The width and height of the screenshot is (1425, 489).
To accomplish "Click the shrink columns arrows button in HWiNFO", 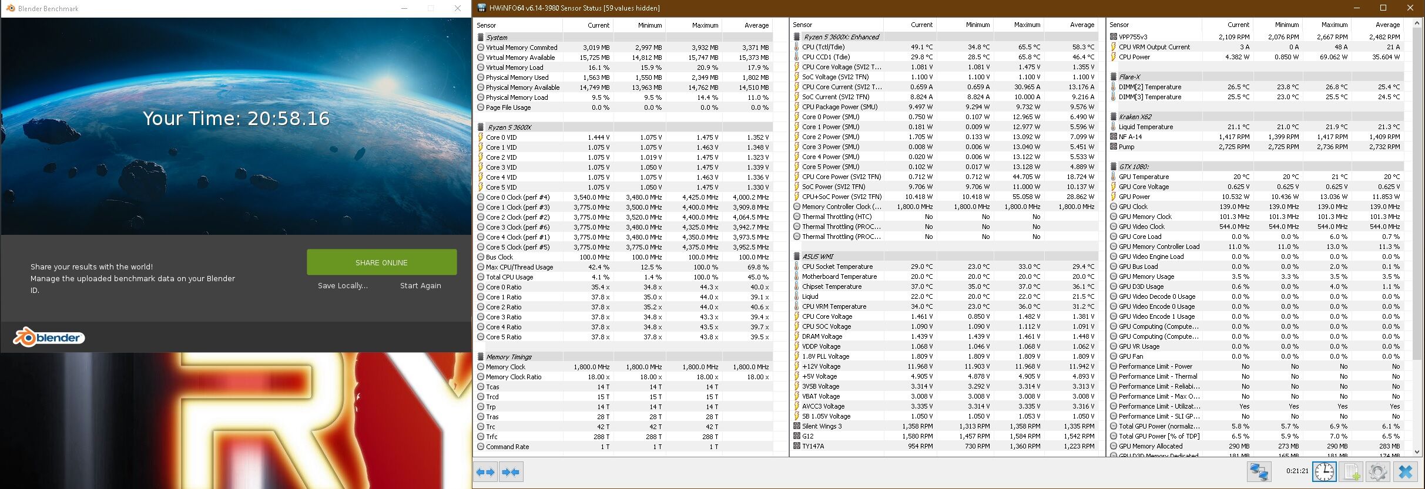I will pyautogui.click(x=511, y=472).
